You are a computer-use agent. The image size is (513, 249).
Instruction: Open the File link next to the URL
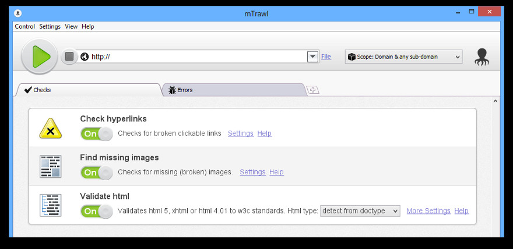[x=326, y=57]
